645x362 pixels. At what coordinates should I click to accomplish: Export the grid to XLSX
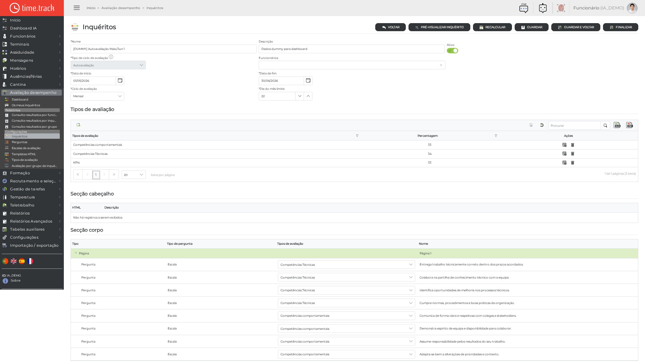click(617, 125)
